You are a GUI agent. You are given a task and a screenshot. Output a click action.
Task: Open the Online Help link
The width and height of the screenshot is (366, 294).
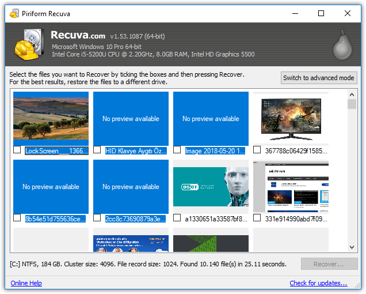pyautogui.click(x=26, y=283)
